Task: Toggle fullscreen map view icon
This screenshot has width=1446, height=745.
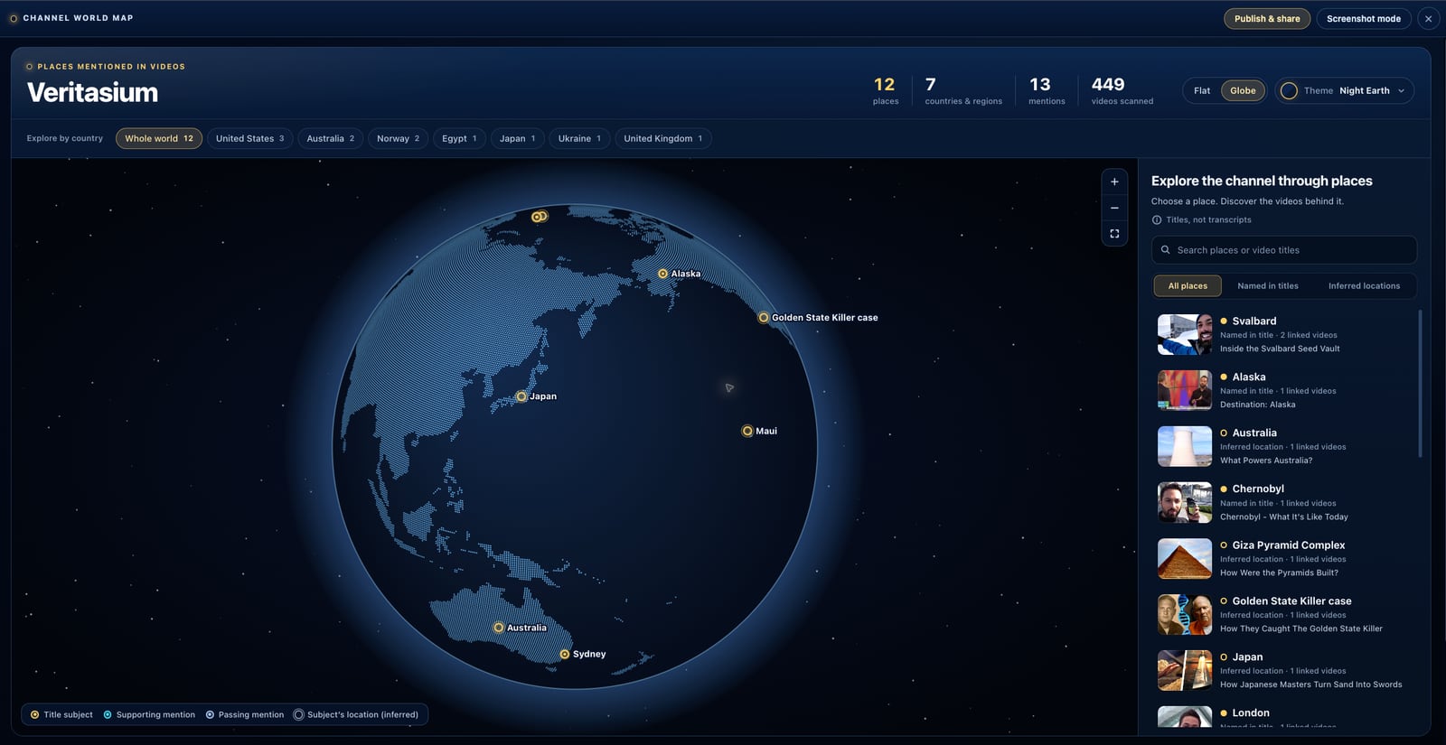Action: [x=1114, y=233]
